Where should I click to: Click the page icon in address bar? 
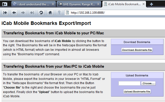coord(67,12)
